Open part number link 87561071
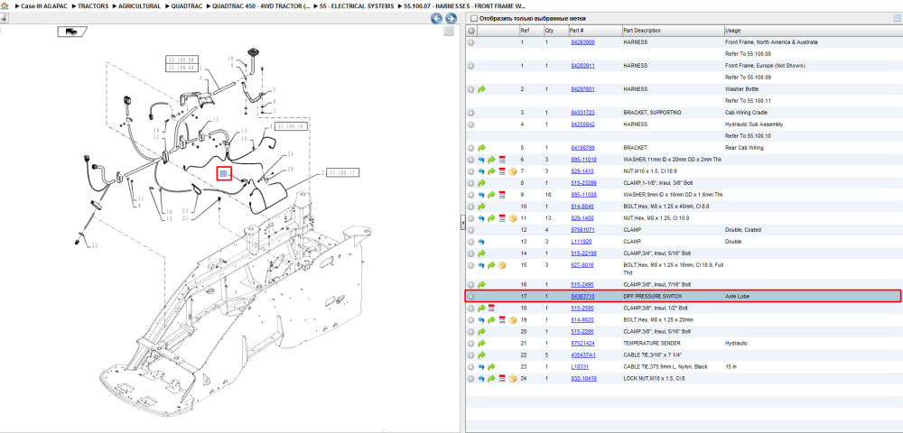This screenshot has height=433, width=903. 582,229
